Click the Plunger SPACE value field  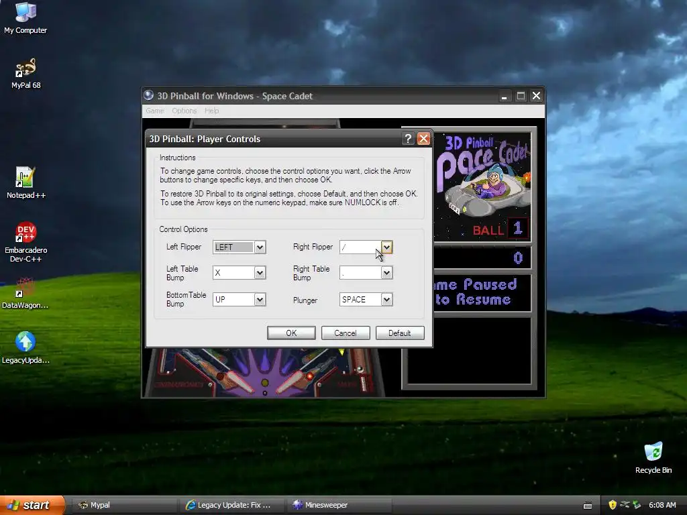[360, 300]
